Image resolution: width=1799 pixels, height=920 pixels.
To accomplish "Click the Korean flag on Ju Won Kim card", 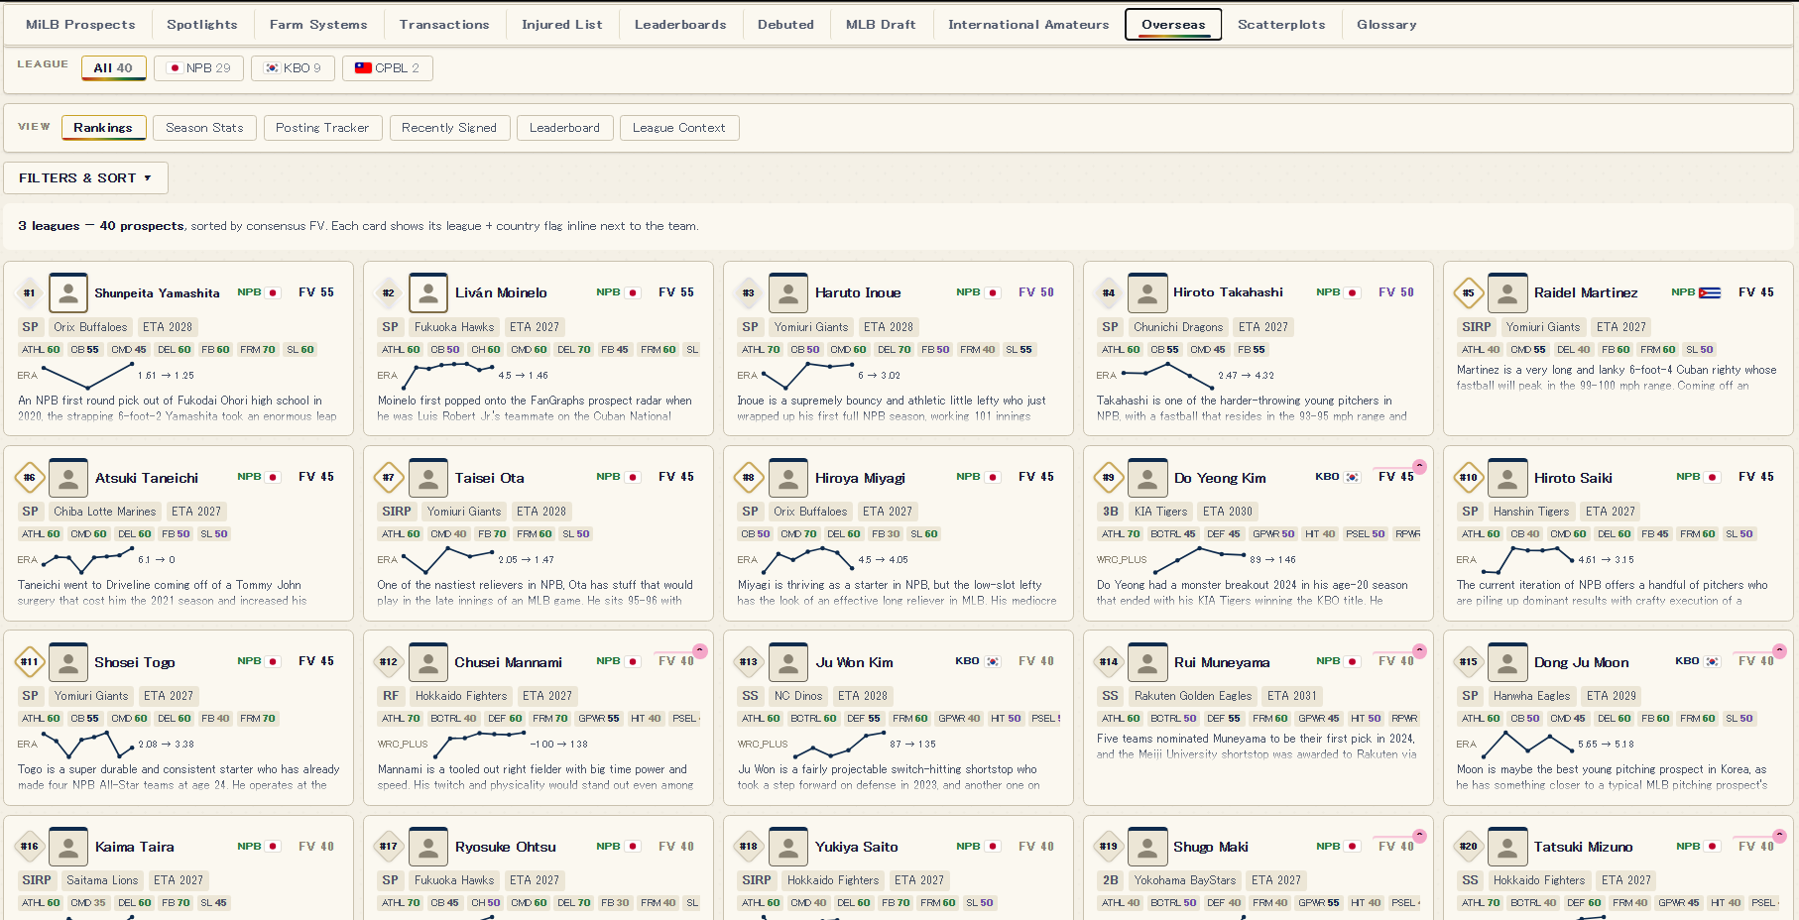I will [993, 661].
